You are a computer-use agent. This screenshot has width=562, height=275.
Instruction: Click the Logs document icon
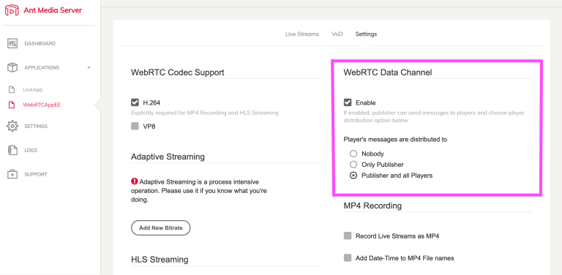12,150
